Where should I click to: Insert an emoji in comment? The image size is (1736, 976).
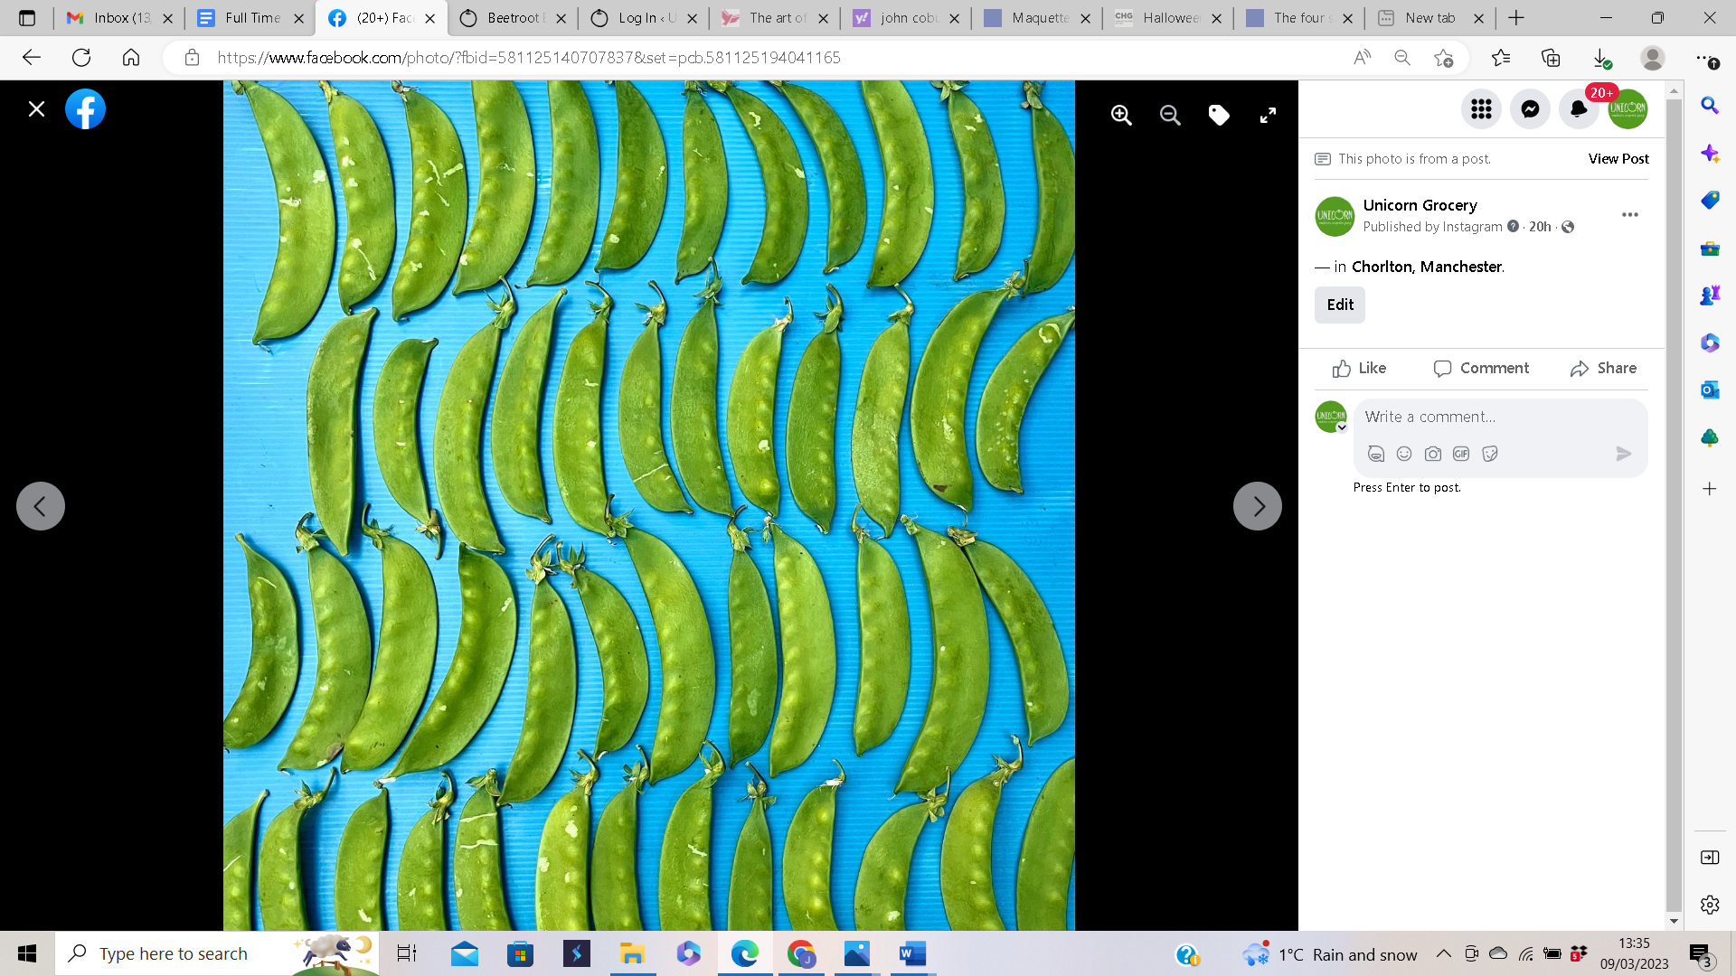[1404, 454]
